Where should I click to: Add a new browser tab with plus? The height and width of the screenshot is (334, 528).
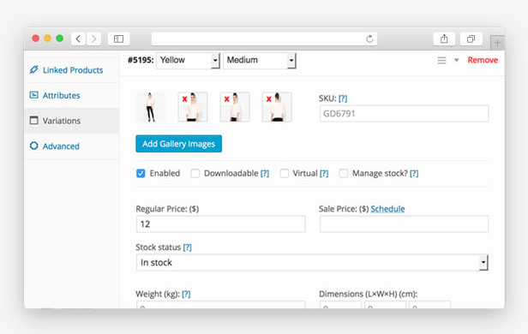[497, 43]
